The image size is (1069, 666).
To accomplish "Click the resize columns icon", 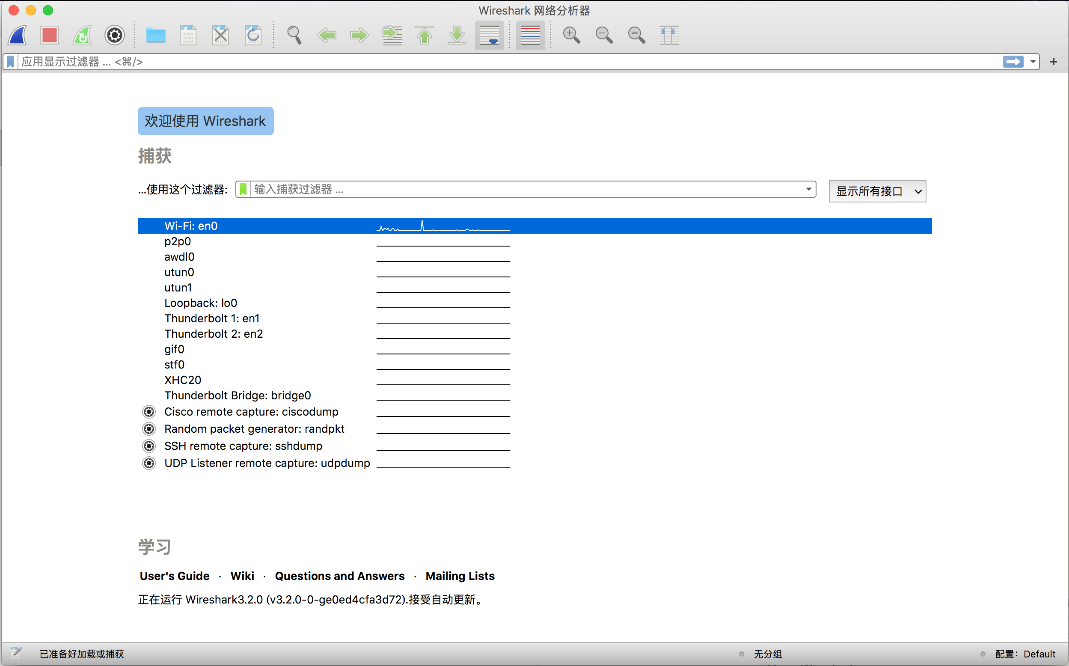I will coord(668,35).
